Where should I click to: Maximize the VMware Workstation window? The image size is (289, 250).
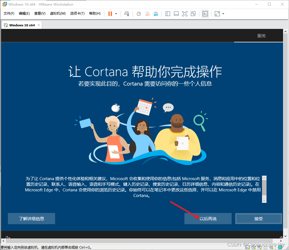[x=269, y=4]
